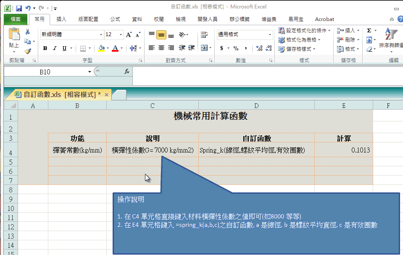Image resolution: width=403 pixels, height=255 pixels.
Task: Apply red font color A
Action: point(115,48)
